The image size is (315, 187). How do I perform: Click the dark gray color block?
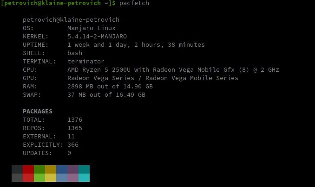coord(17,169)
